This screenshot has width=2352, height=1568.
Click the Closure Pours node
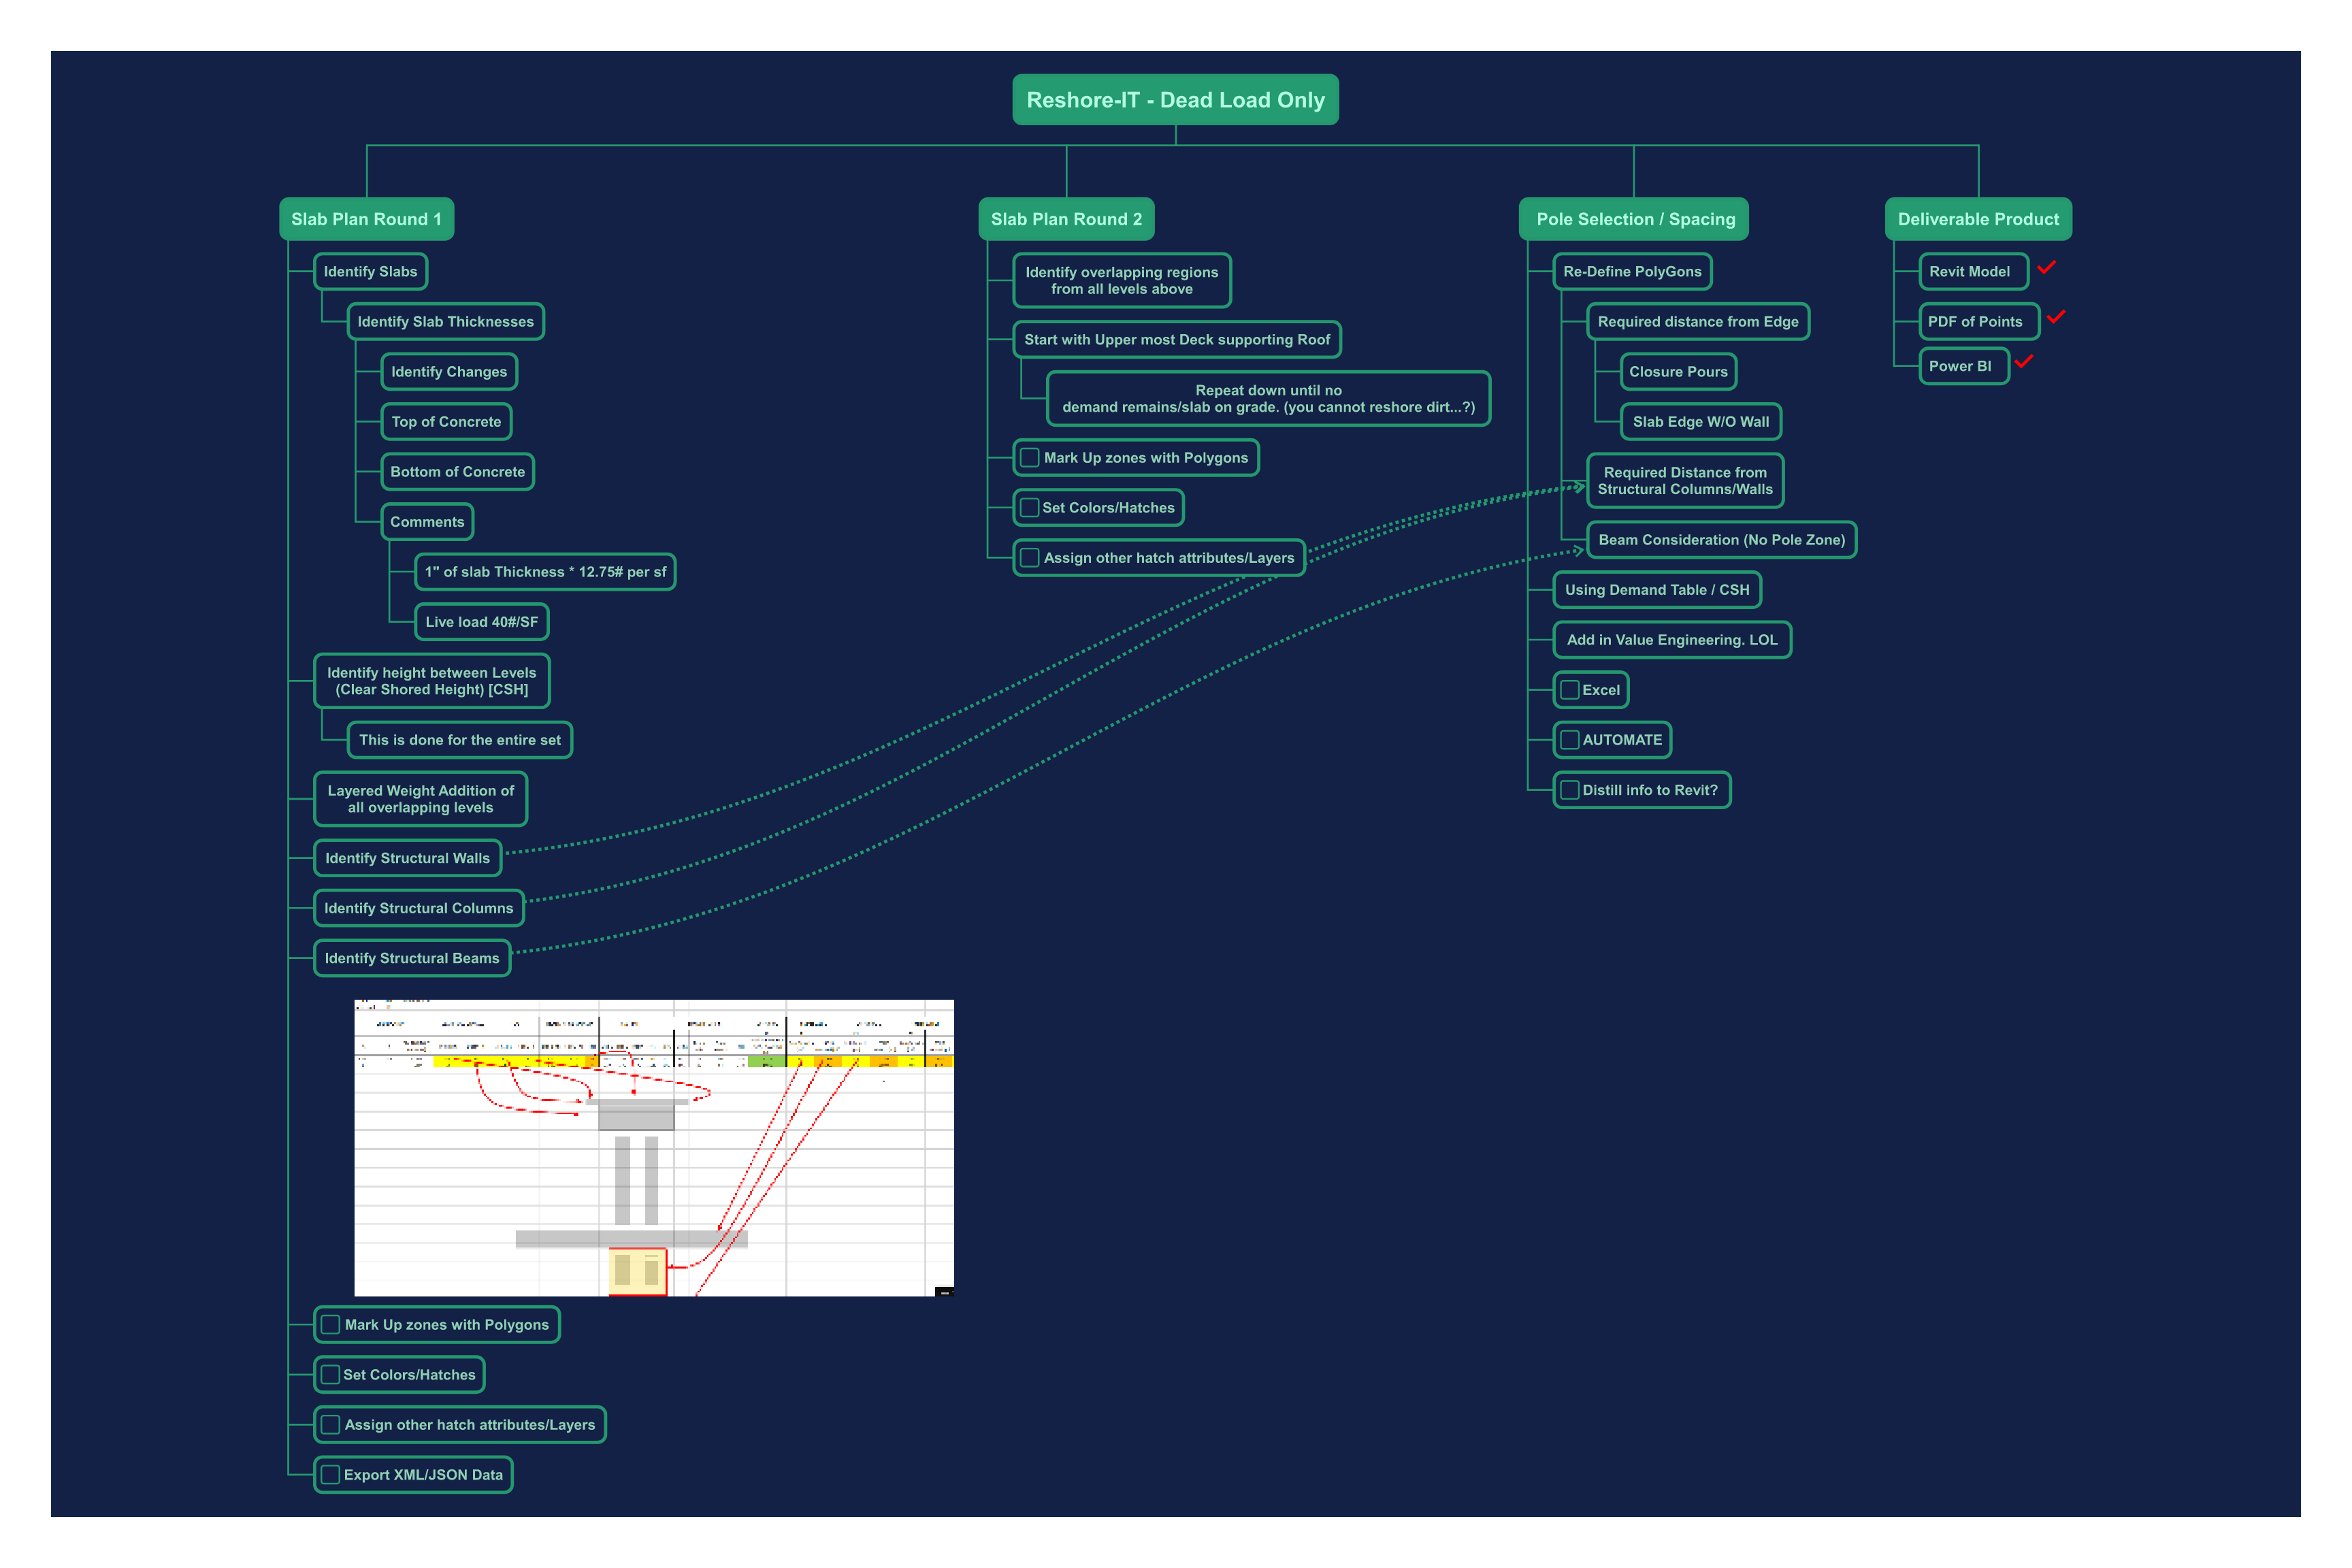tap(1678, 372)
